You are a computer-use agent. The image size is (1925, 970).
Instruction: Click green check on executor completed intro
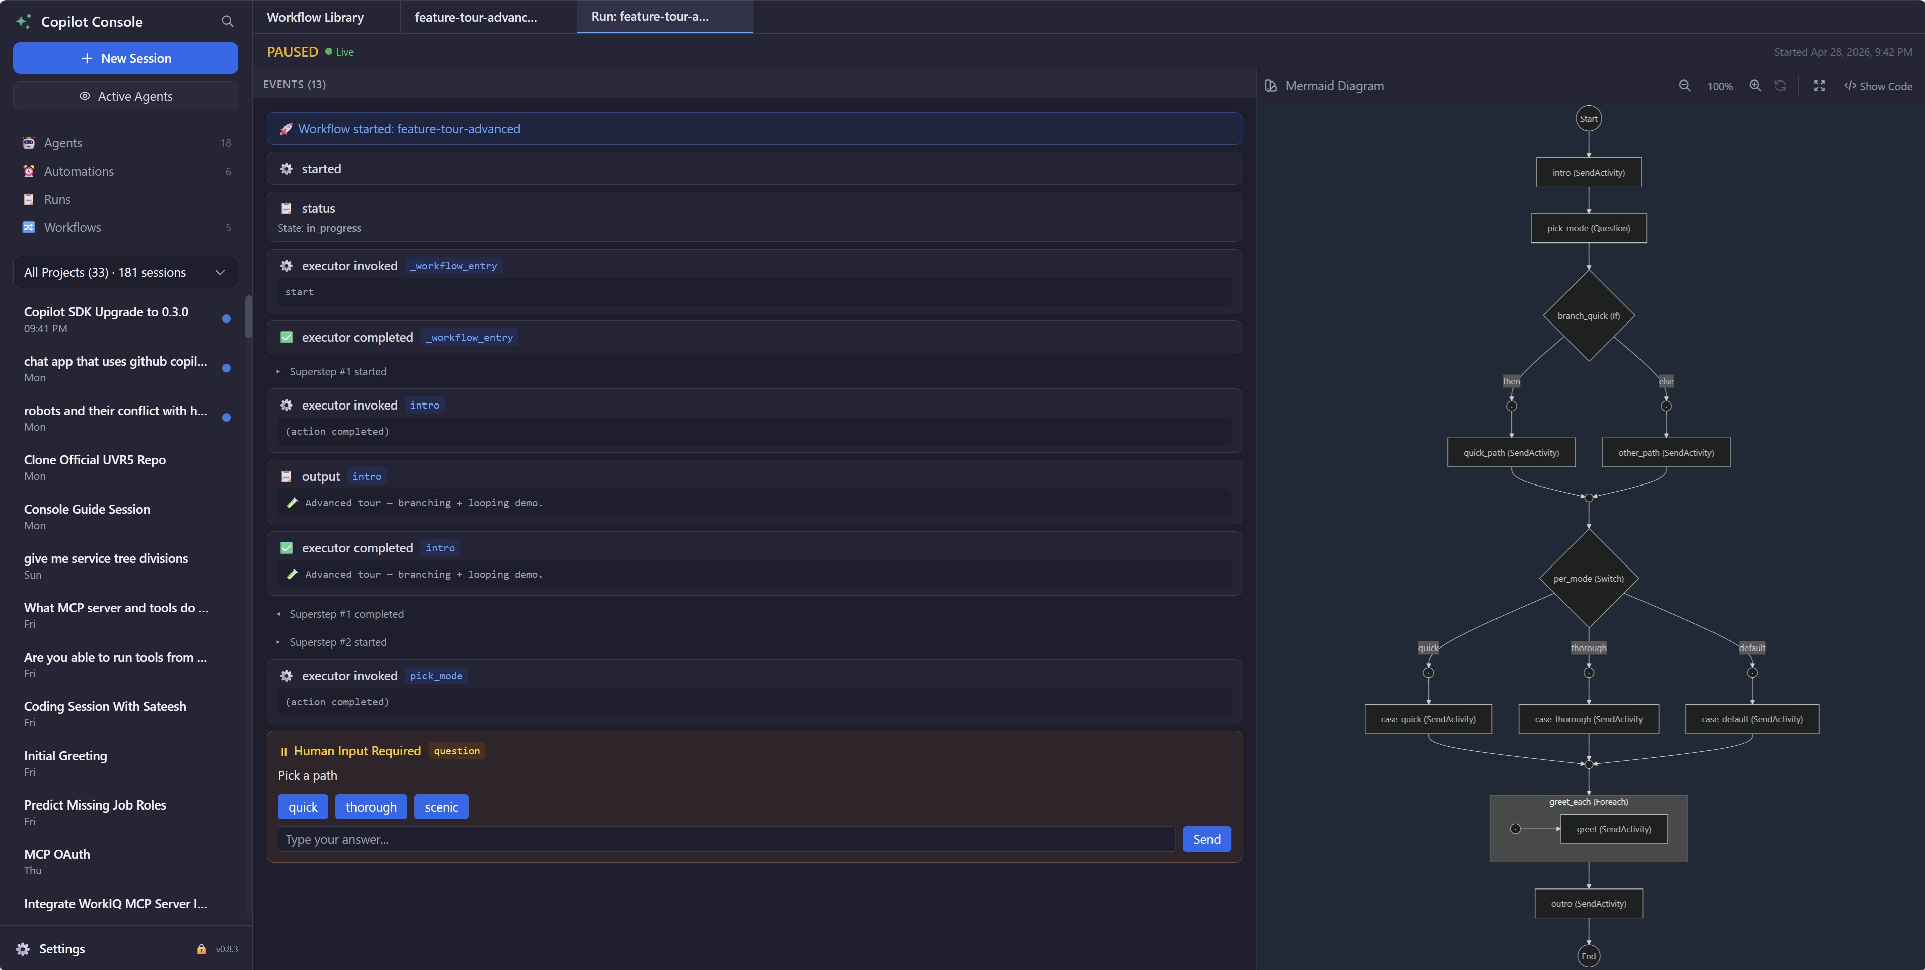pyautogui.click(x=286, y=548)
